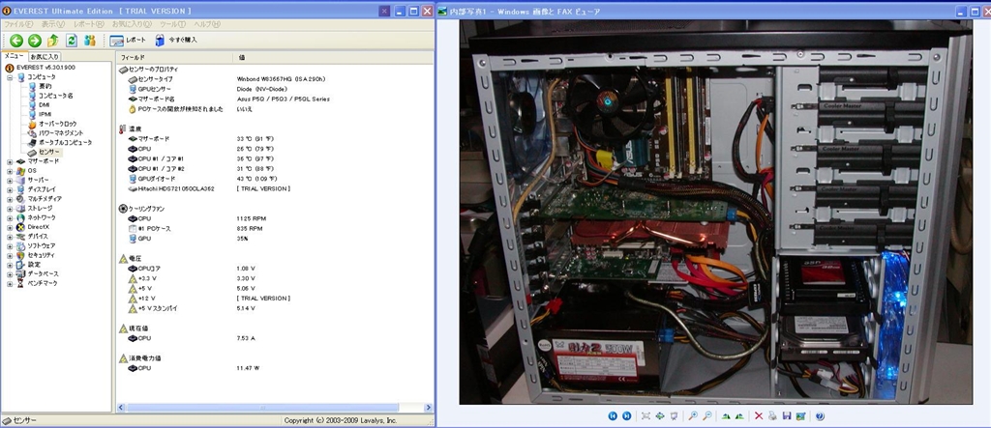991x428 pixels.
Task: Select the センサー tree item
Action: 45,152
